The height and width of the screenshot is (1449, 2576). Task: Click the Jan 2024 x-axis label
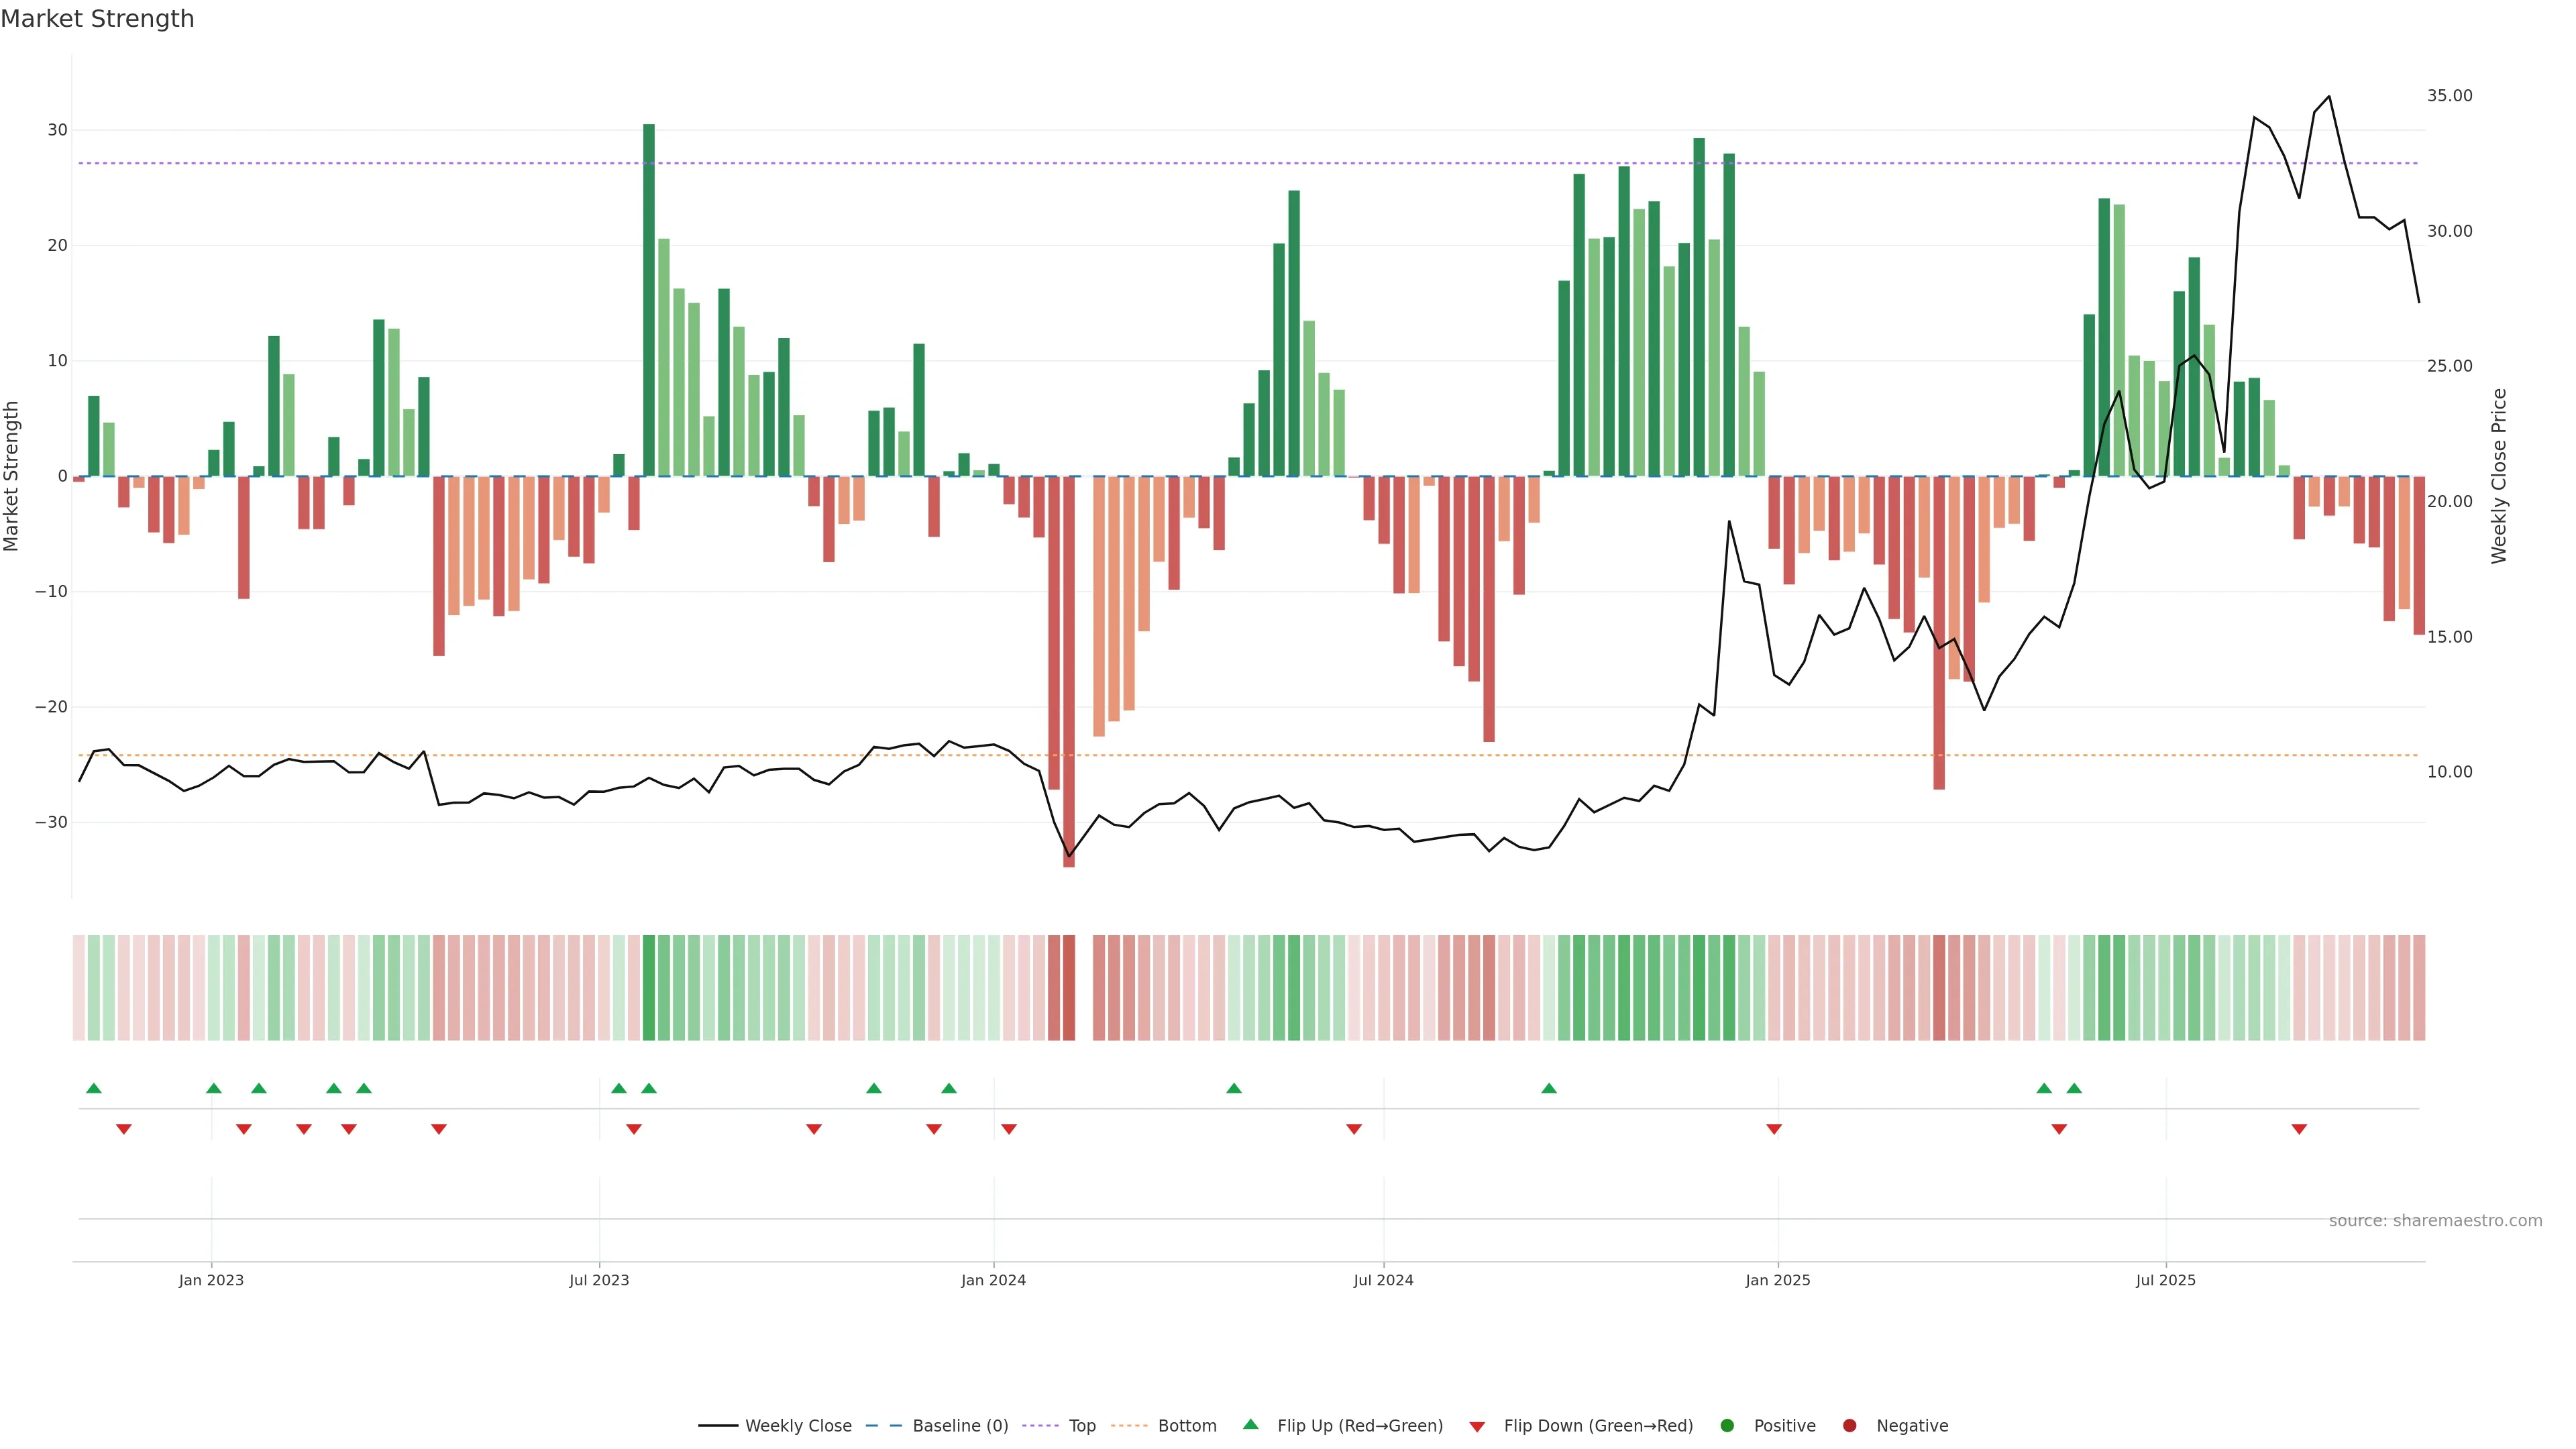[993, 1280]
